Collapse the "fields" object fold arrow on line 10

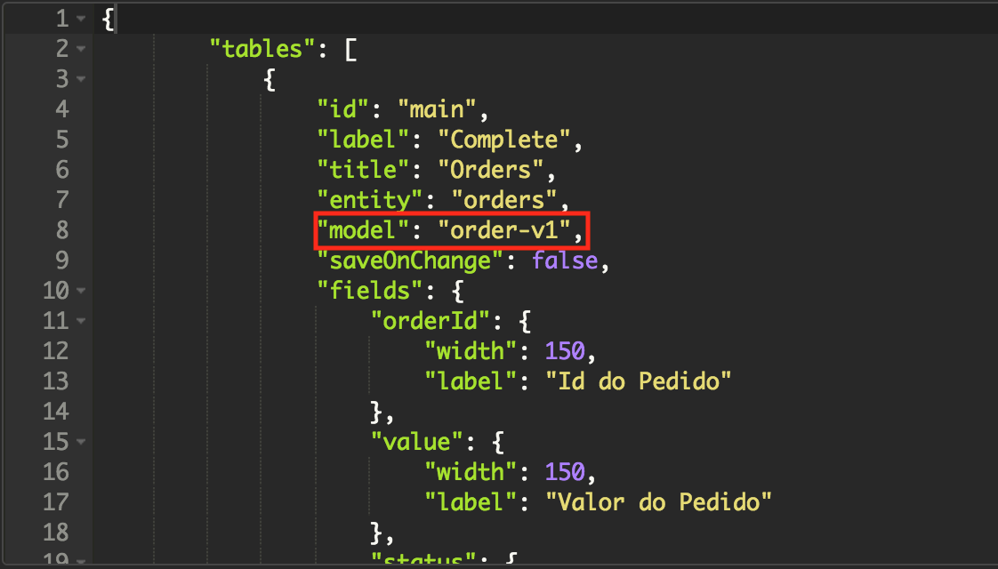[81, 290]
